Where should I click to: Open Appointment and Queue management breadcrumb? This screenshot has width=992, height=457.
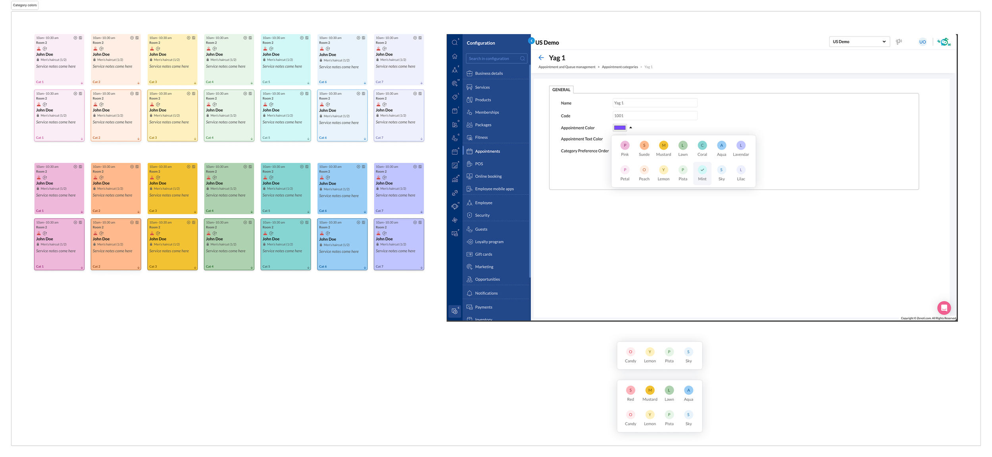pos(567,67)
